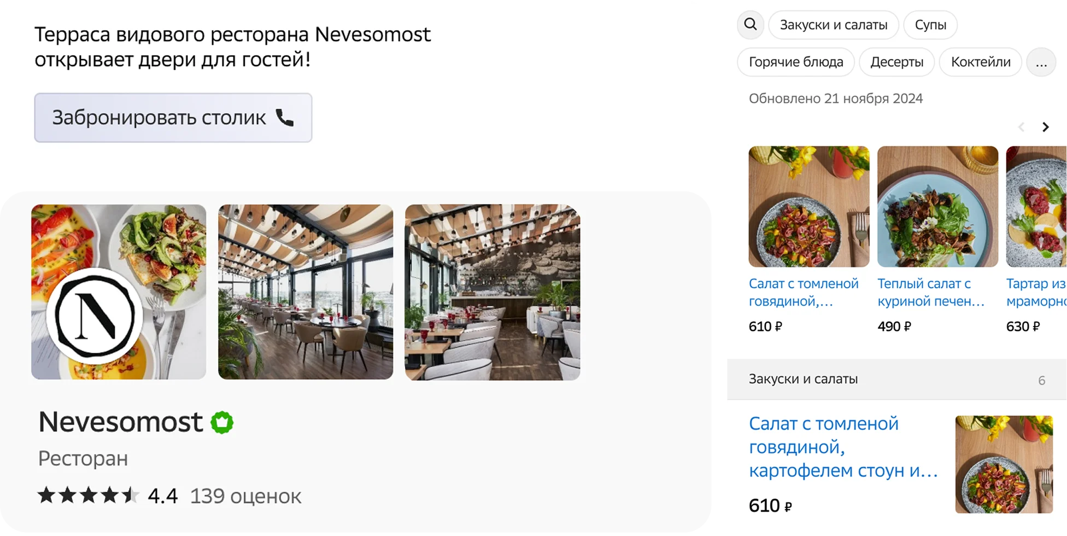
Task: Click the menu search magnifier icon
Action: point(750,25)
